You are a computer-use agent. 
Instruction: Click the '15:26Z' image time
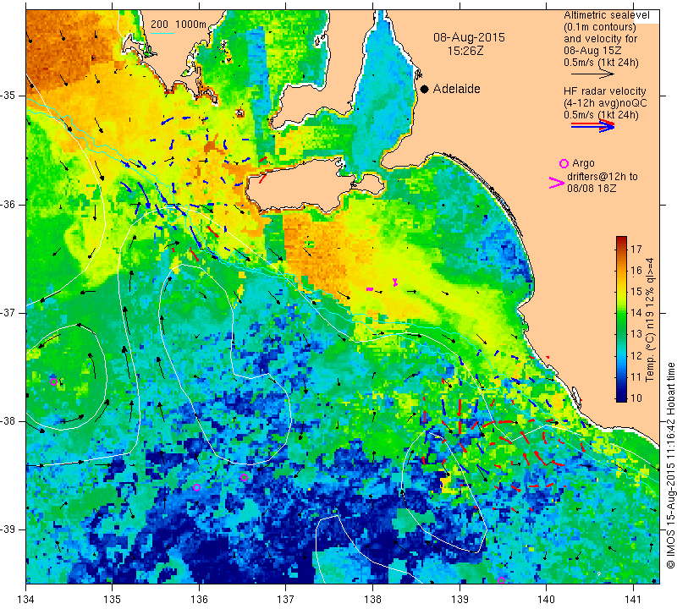click(465, 51)
